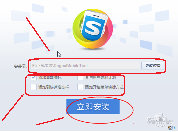
Task: Enable the 参与用户体验计划 checkbox
Action: point(80,78)
